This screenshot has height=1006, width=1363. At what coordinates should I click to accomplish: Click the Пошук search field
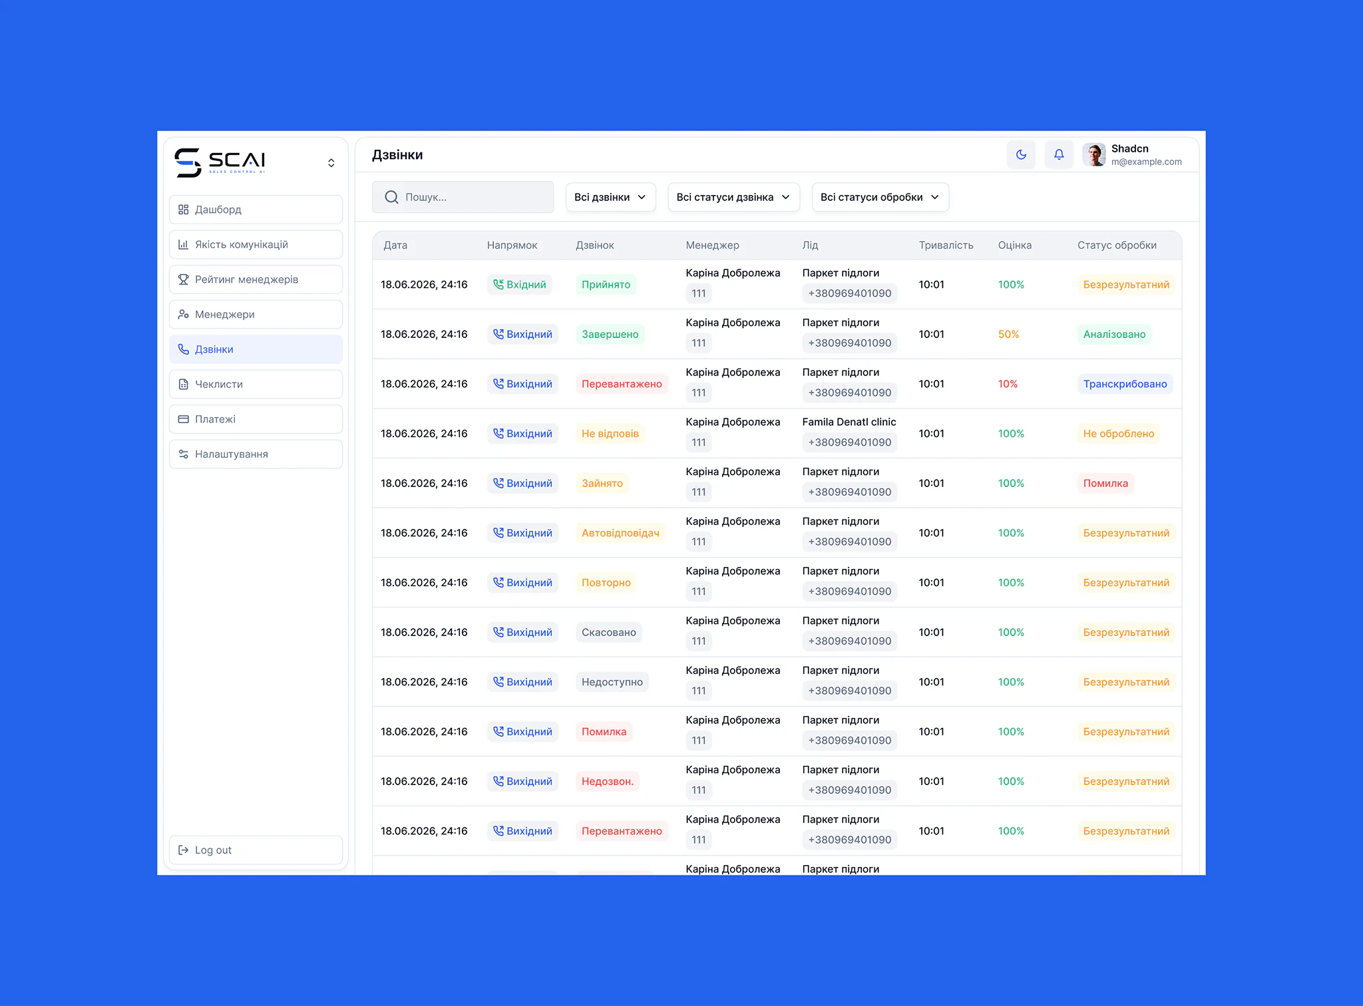(x=463, y=197)
